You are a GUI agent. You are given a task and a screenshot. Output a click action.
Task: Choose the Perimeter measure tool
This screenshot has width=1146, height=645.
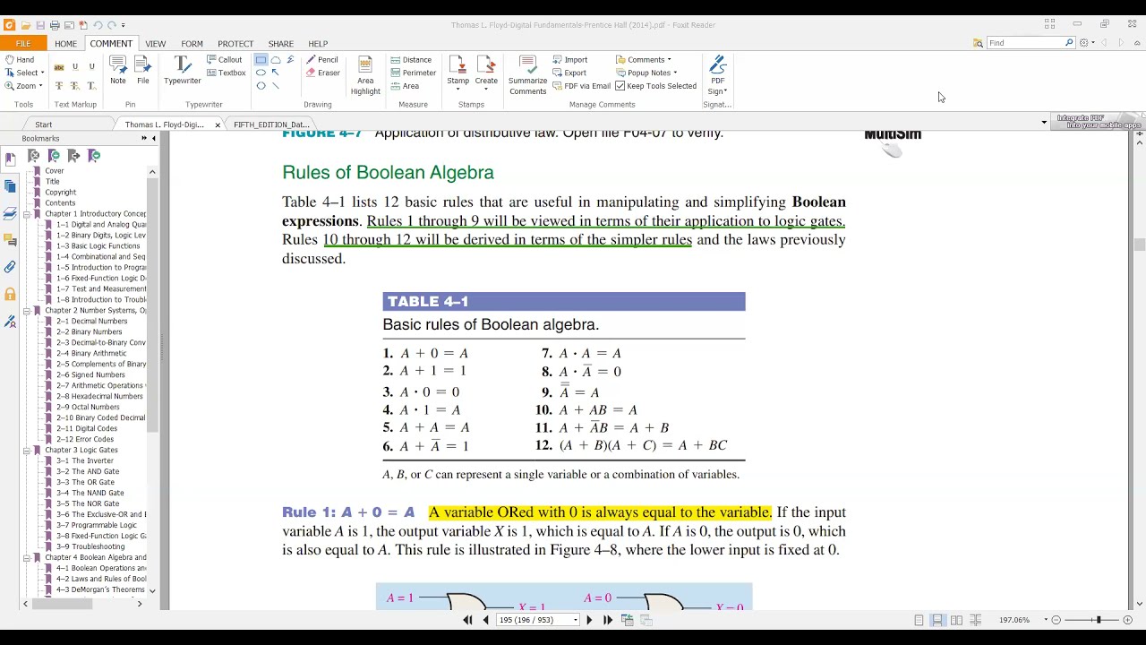[x=414, y=73]
